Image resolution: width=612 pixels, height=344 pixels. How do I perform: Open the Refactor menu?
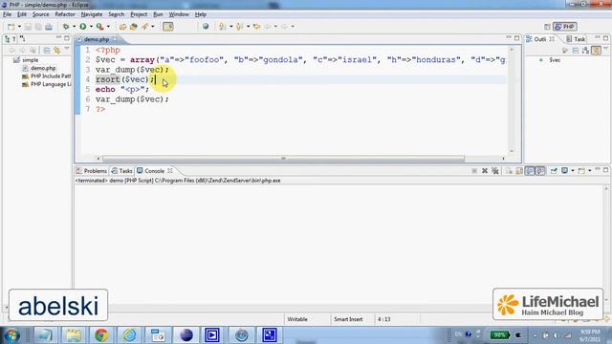(x=65, y=14)
